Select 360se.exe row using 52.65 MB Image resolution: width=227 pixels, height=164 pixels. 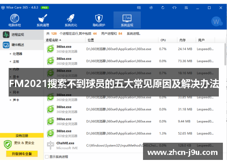134,134
